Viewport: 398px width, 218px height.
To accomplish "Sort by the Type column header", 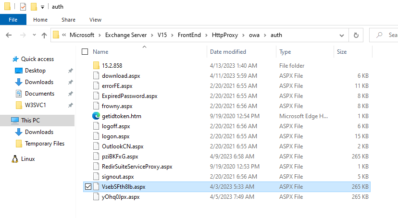I will pos(285,52).
